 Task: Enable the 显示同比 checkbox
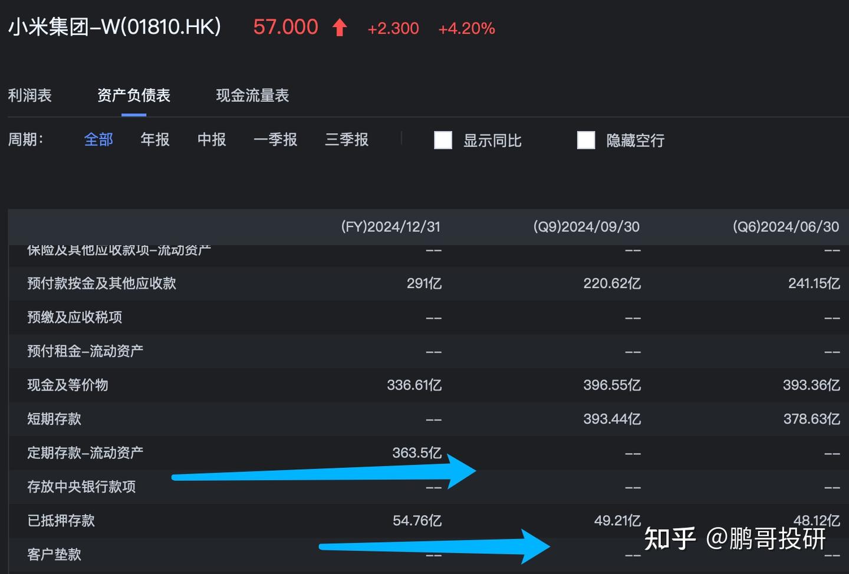[x=443, y=140]
